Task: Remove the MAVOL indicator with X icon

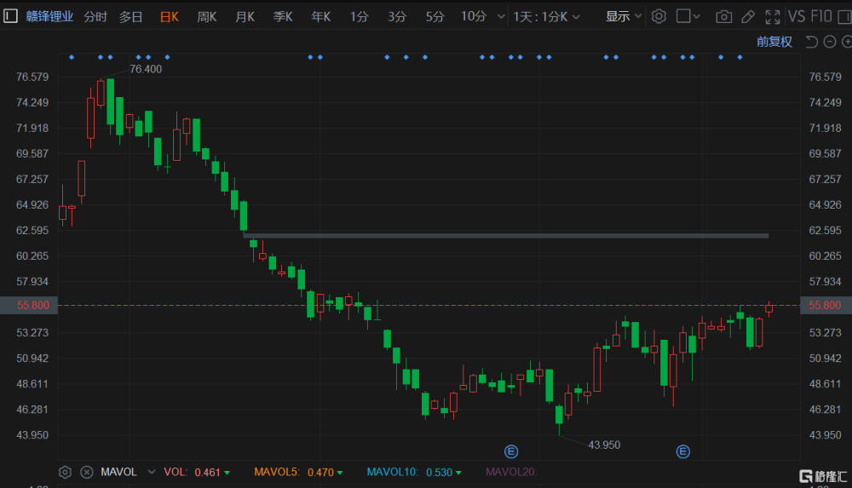Action: (86, 472)
